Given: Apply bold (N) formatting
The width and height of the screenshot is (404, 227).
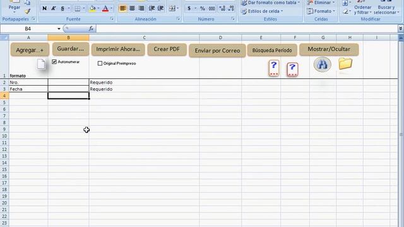Looking at the screenshot, I should click(44, 8).
